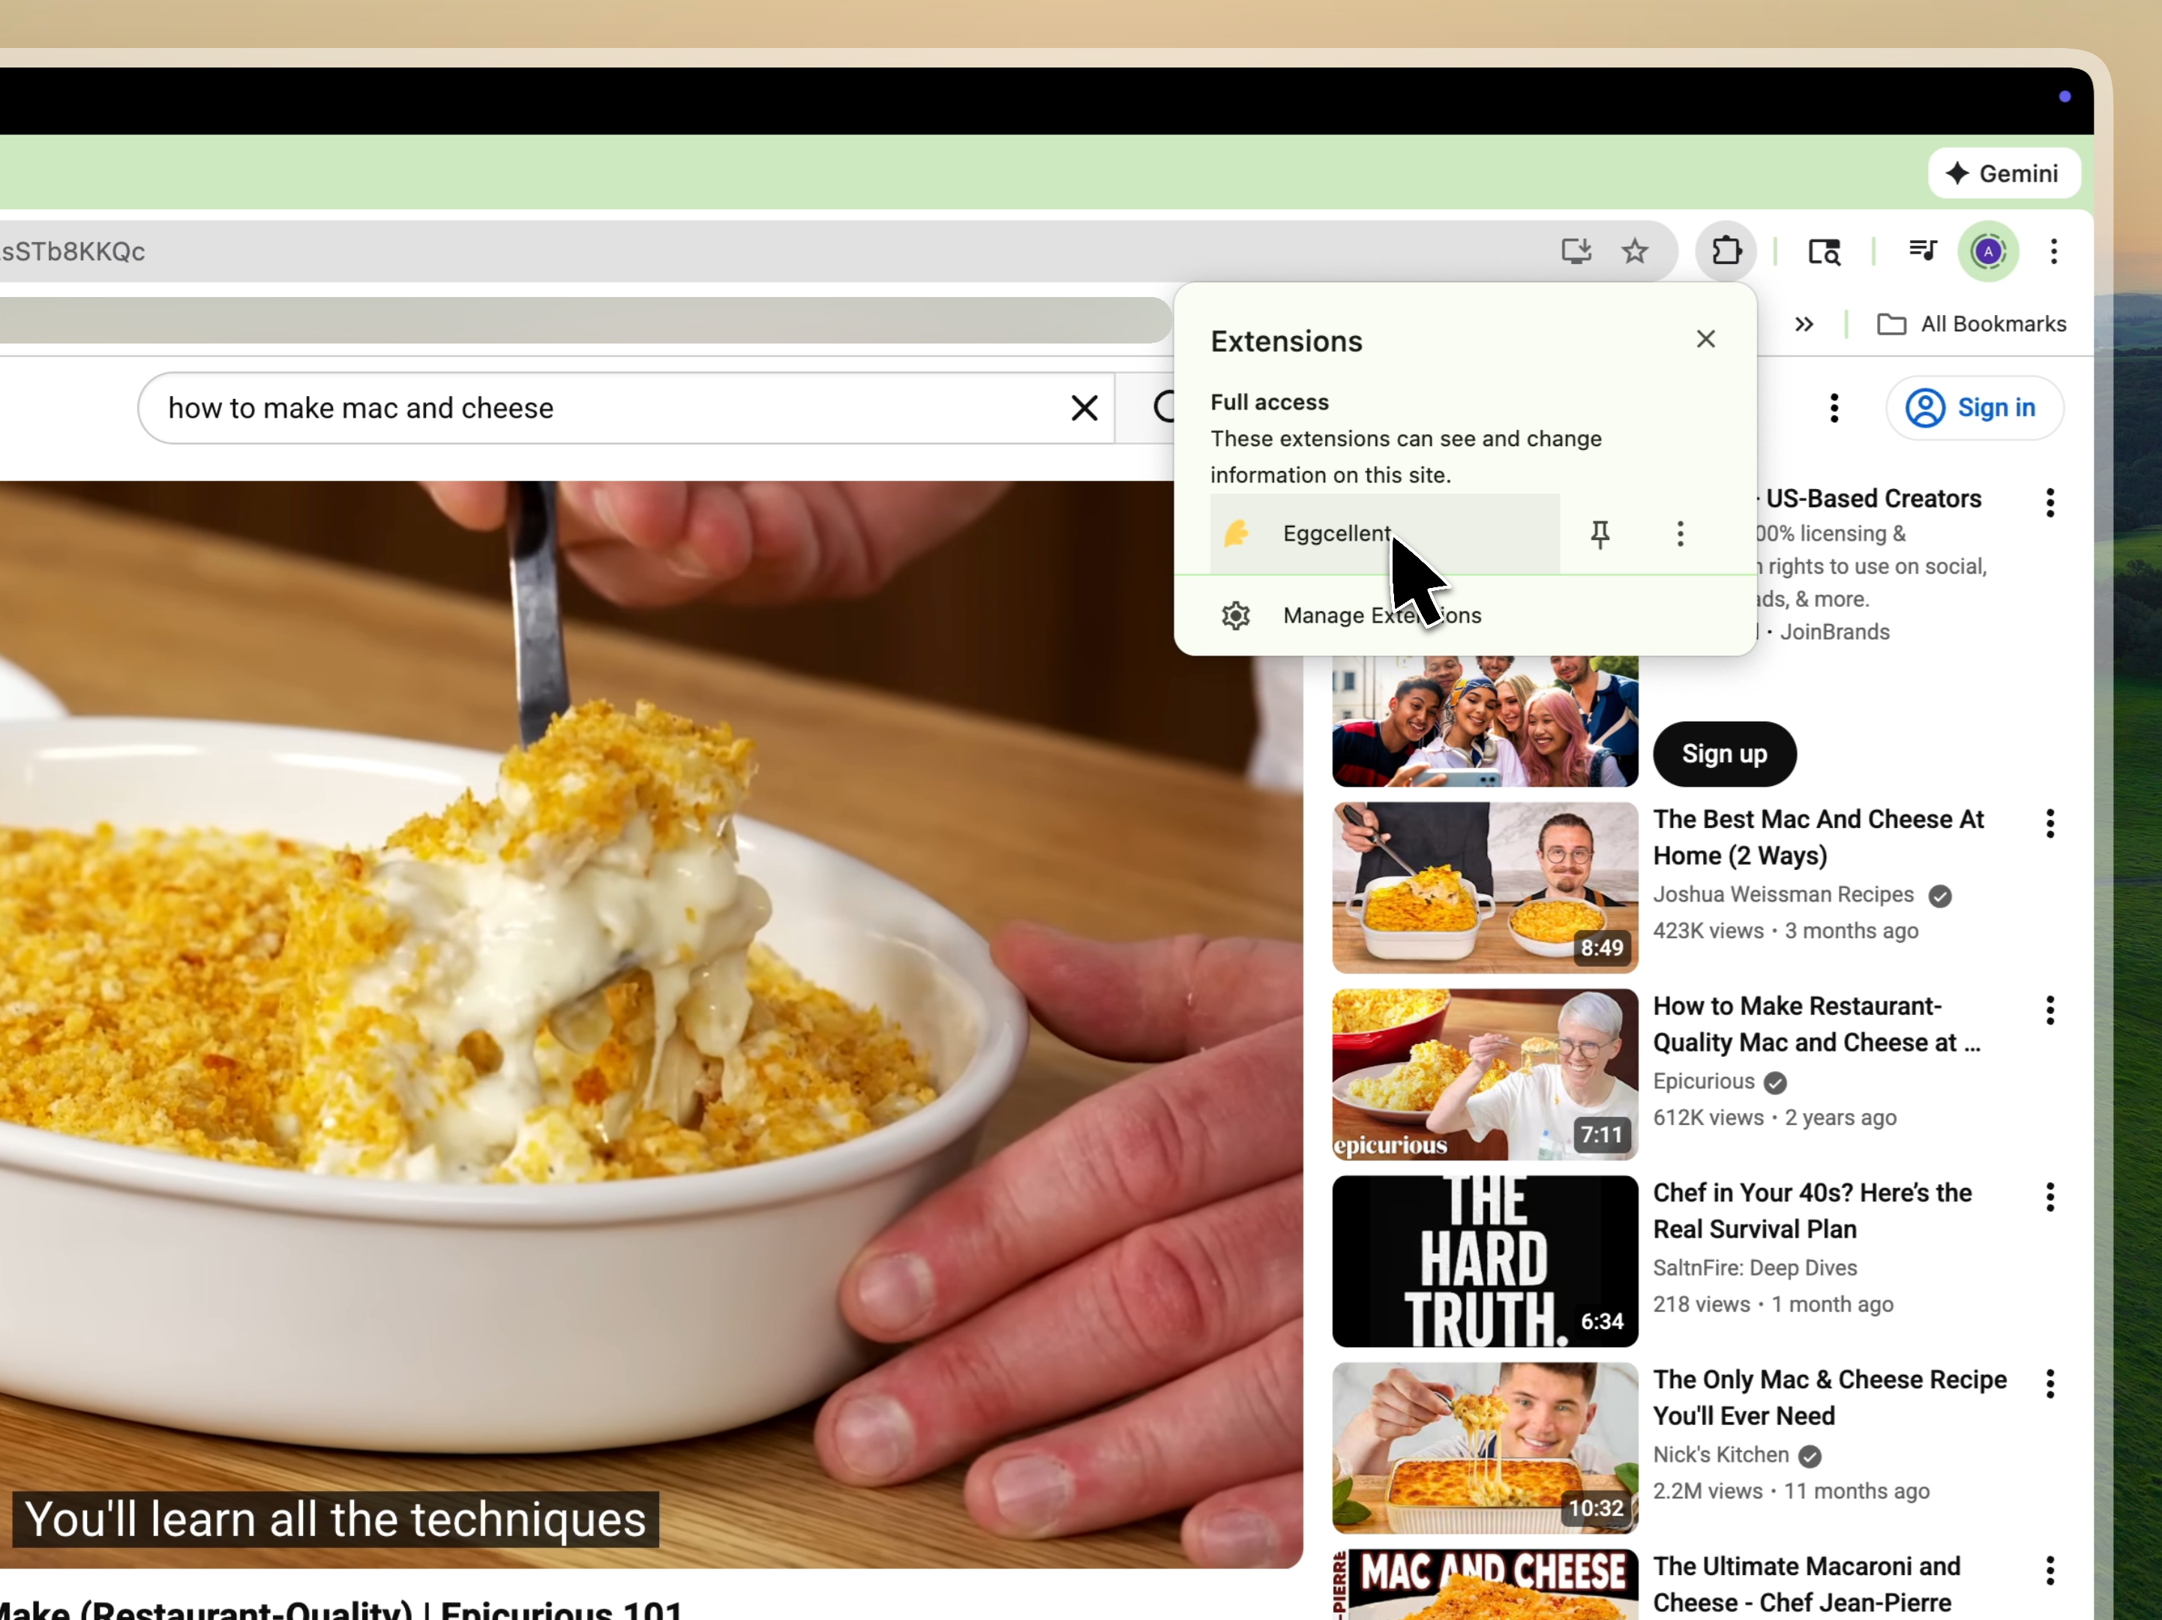Open Chrome three-dot main menu
Viewport: 2162px width, 1620px height.
click(x=2053, y=251)
